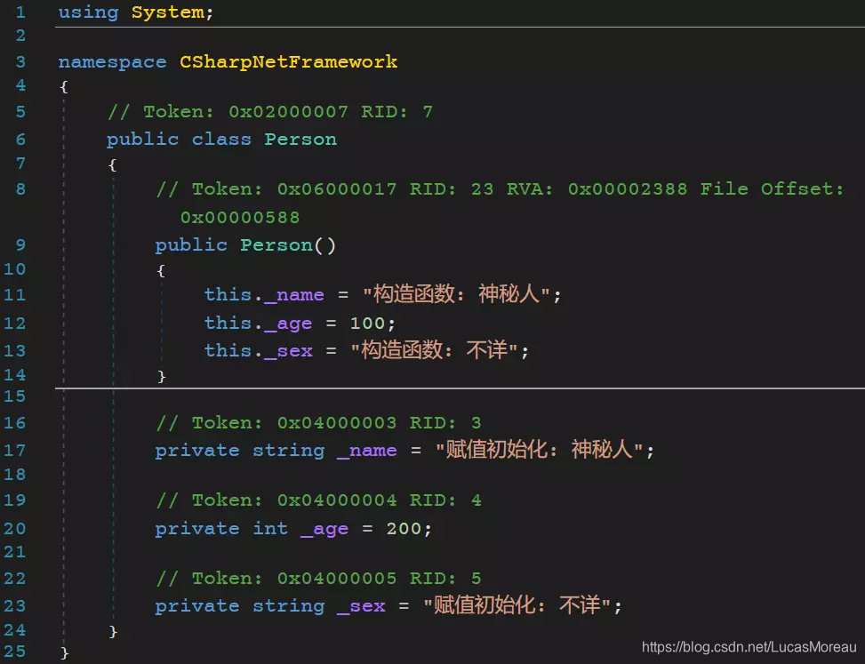Click the closing brace on line 14
This screenshot has height=664, width=865.
(x=161, y=376)
